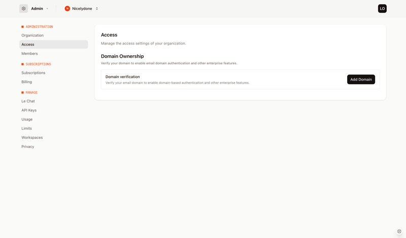Go to the Members page
This screenshot has width=406, height=238.
pyautogui.click(x=29, y=54)
